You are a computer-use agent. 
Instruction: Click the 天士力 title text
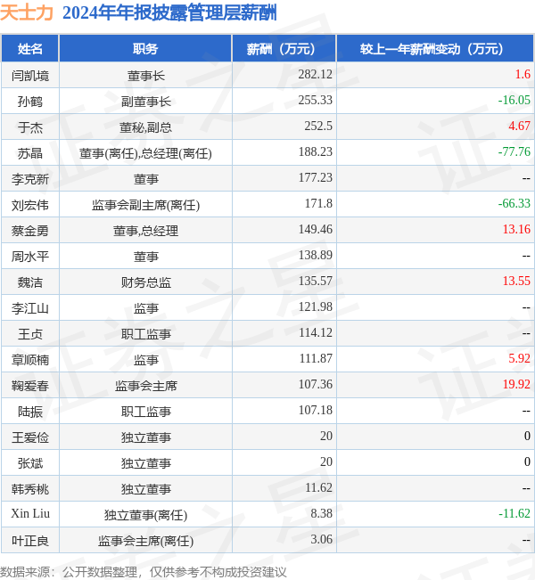point(27,13)
